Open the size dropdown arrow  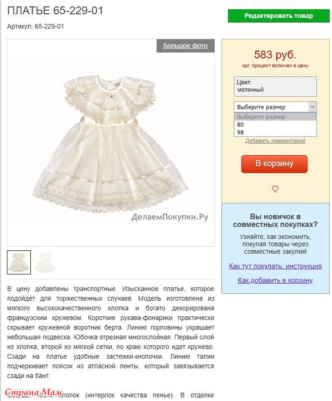coord(312,107)
